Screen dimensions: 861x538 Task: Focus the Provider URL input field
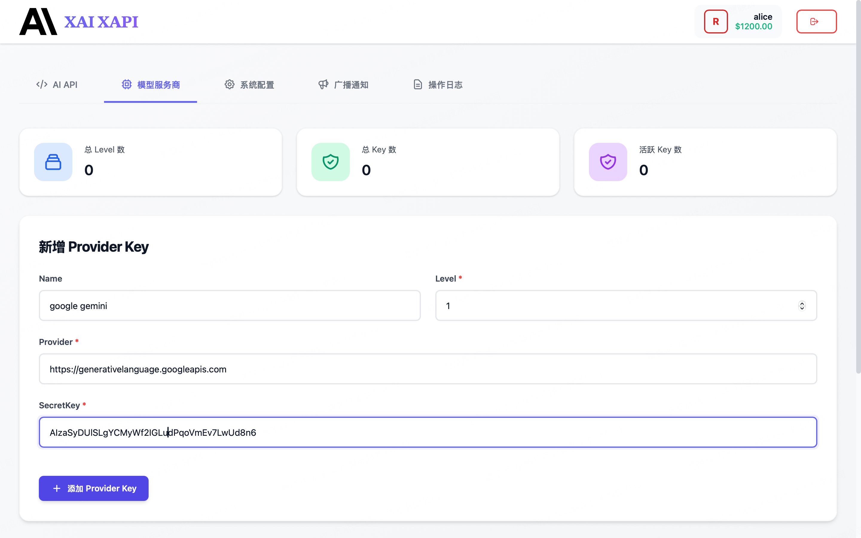coord(428,369)
